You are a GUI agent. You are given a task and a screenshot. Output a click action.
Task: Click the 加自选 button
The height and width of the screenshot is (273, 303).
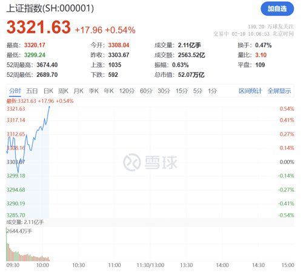point(277,8)
